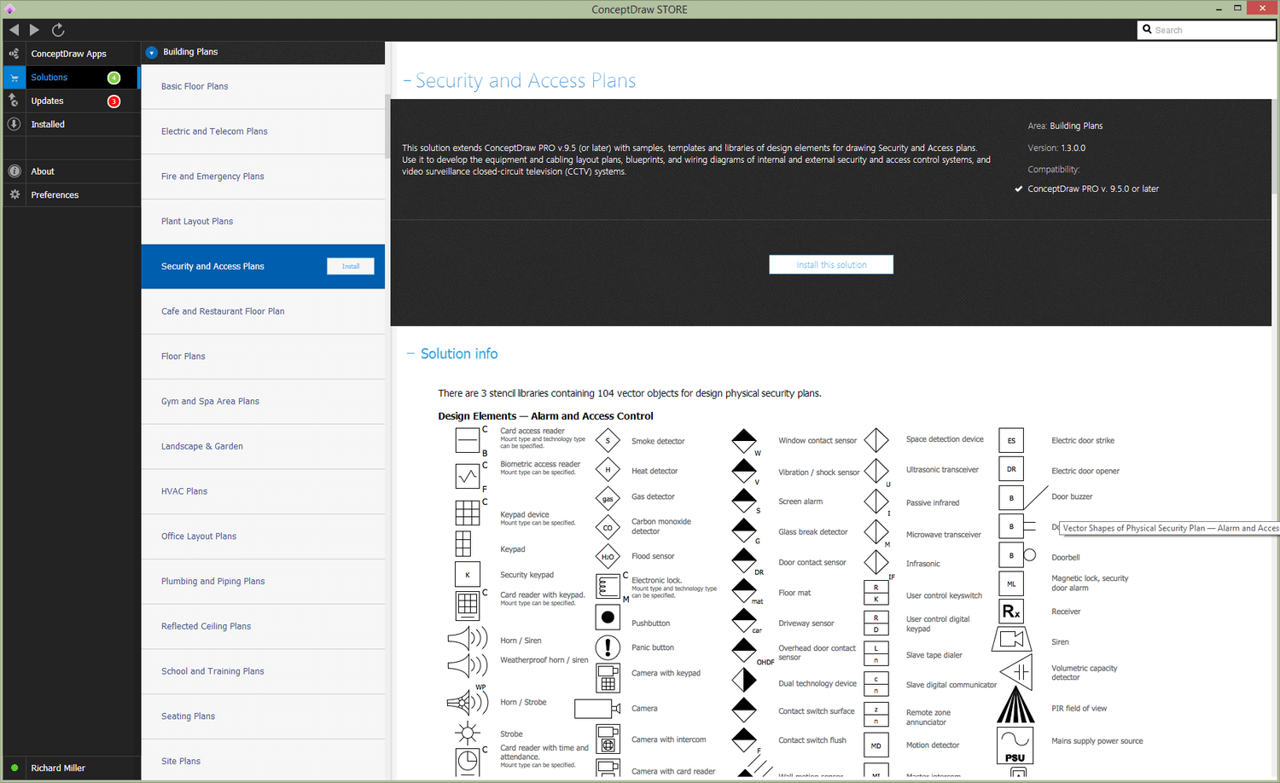Click the green status dot beside Richard Miller
Screen dimensions: 1280x783
(15, 768)
